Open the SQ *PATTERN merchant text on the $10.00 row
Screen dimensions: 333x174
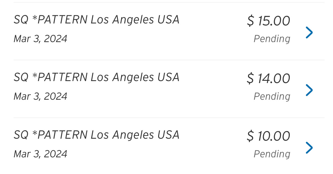click(x=96, y=135)
